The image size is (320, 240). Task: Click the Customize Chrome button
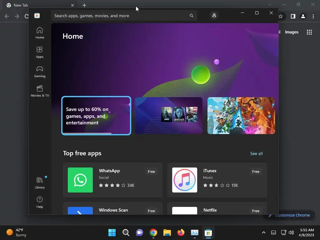(289, 215)
